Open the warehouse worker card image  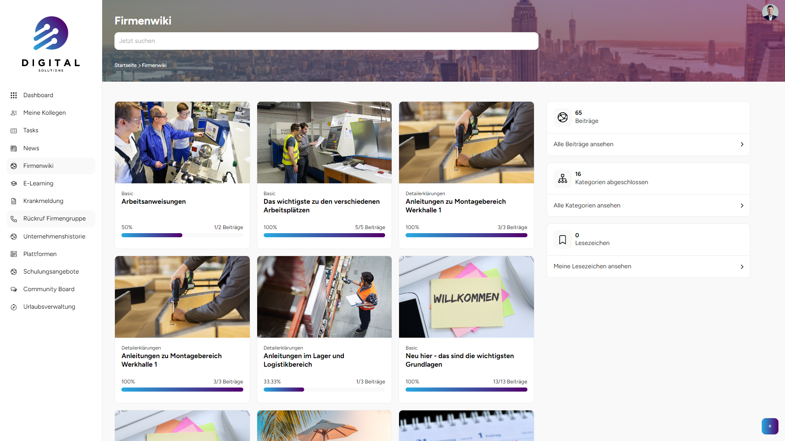tap(324, 297)
